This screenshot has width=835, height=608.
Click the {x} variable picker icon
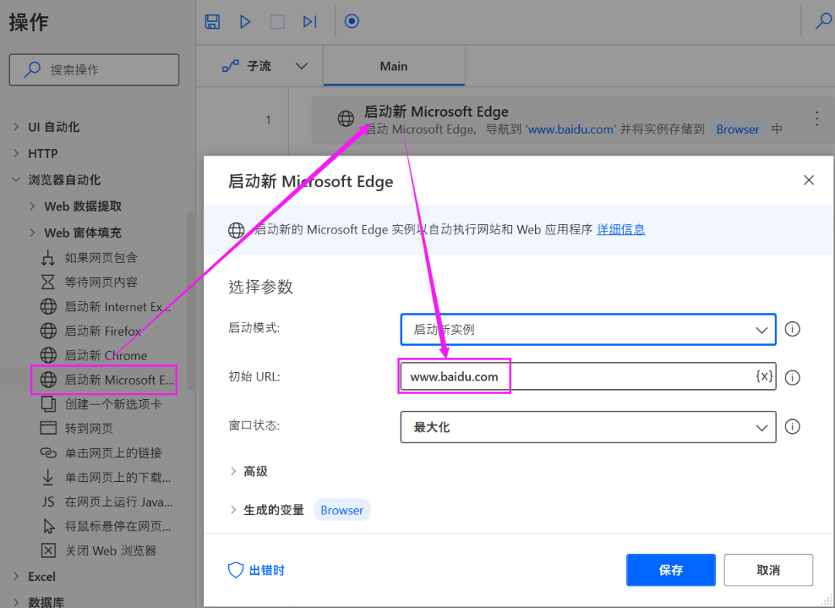click(x=764, y=376)
